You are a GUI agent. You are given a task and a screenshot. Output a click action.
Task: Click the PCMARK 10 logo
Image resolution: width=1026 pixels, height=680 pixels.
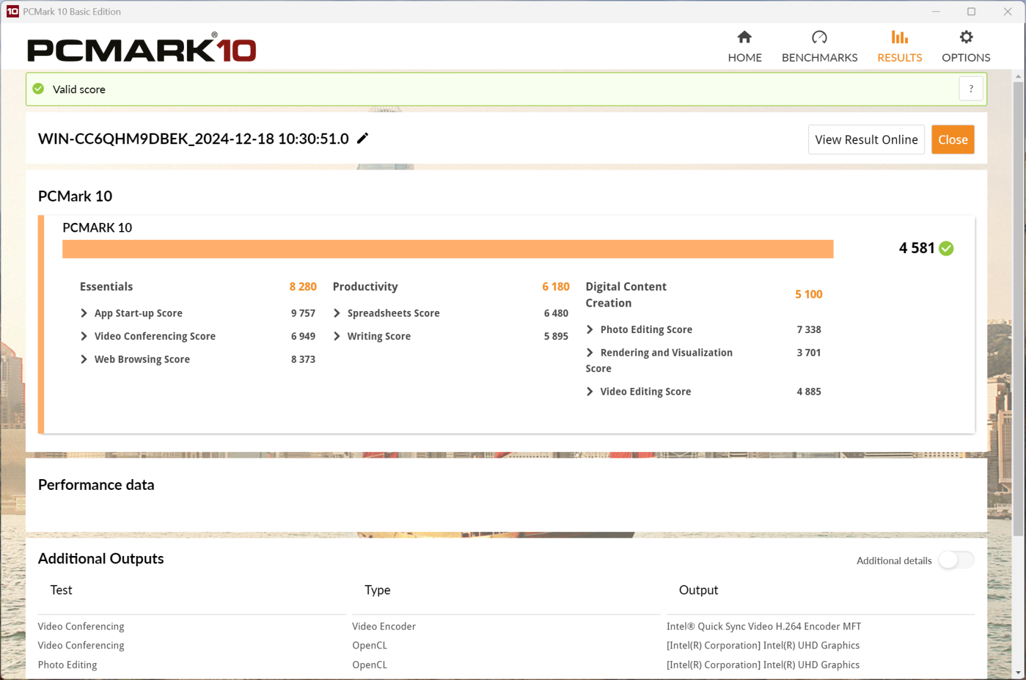(x=142, y=48)
